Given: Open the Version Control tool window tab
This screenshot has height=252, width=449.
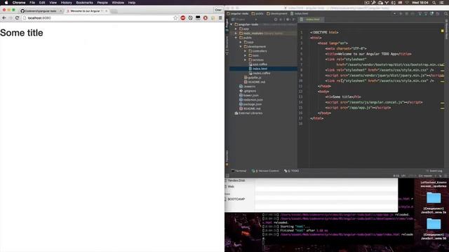Looking at the screenshot, I should pos(265,171).
